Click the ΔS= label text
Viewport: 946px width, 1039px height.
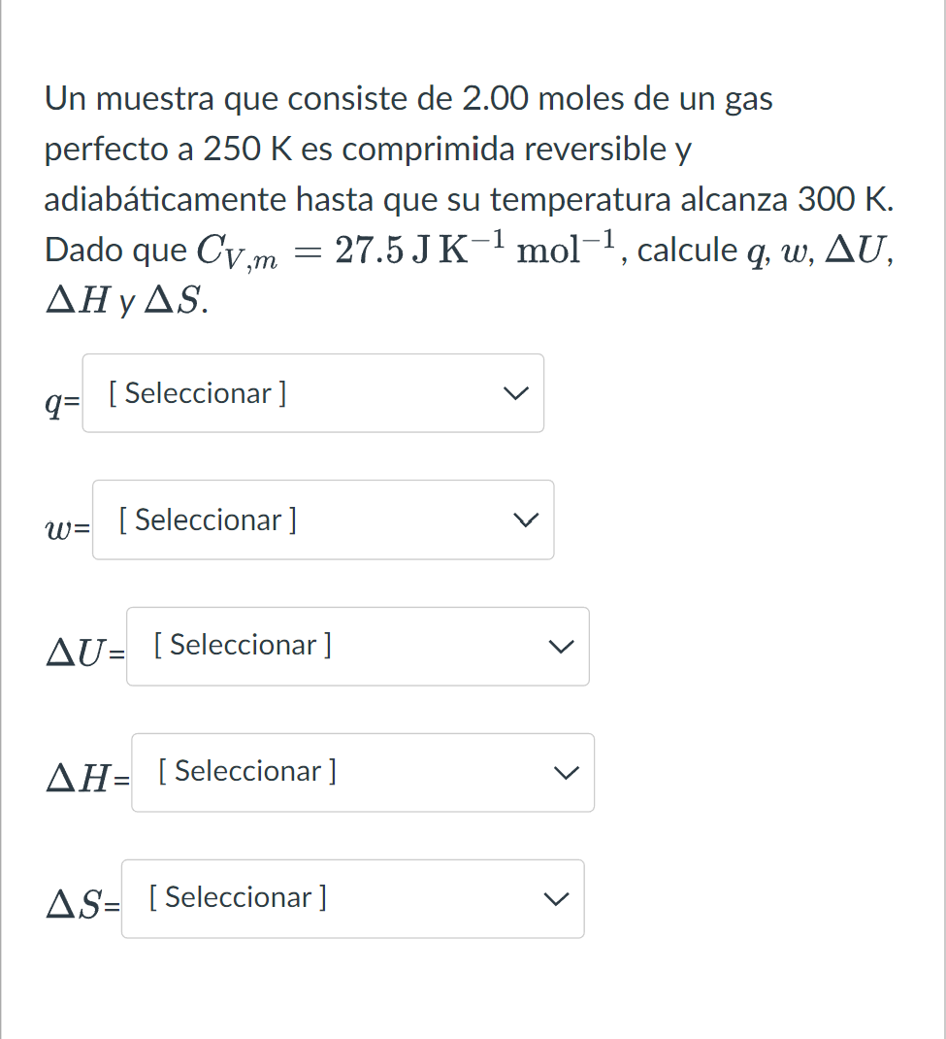point(82,904)
